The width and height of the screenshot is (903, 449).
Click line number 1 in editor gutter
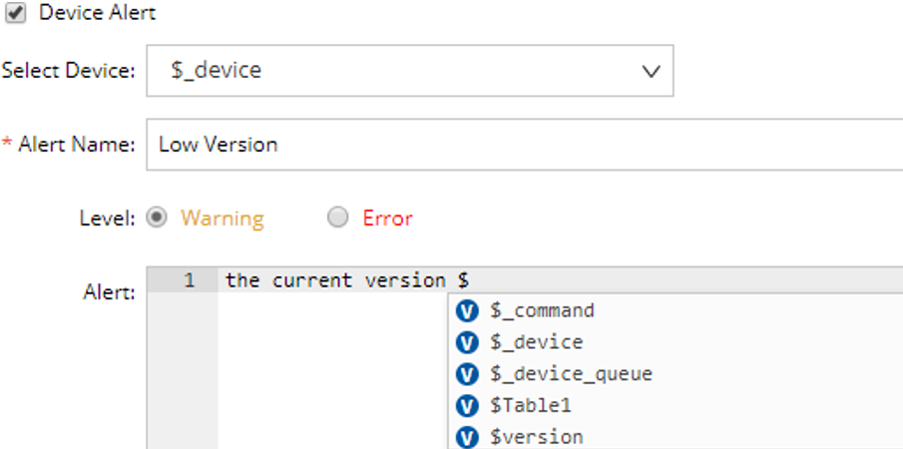189,280
